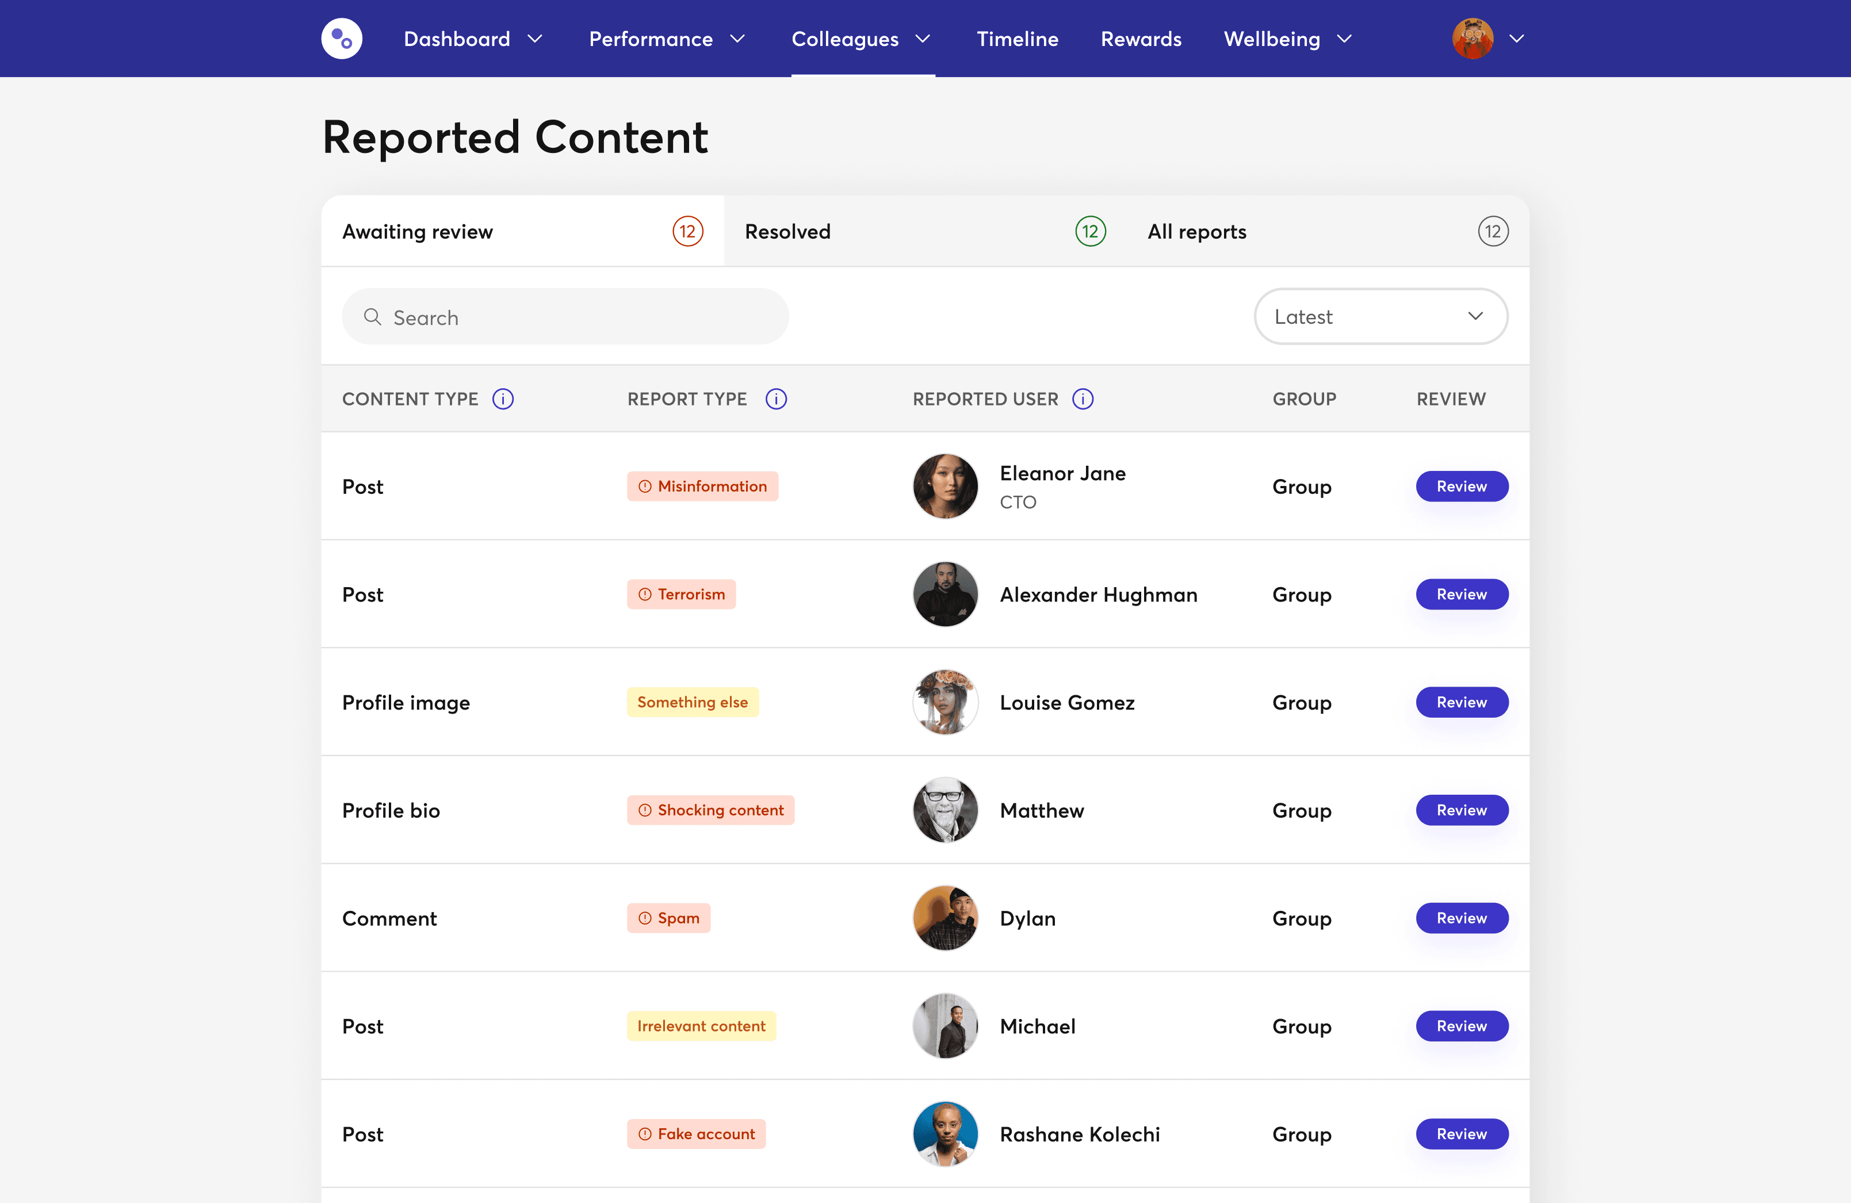Image resolution: width=1851 pixels, height=1203 pixels.
Task: Expand the Colleagues menu chevron
Action: [923, 39]
